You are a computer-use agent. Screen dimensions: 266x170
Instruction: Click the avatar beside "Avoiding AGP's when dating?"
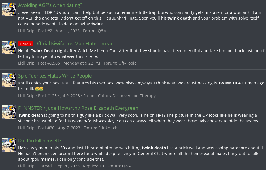click(9, 10)
